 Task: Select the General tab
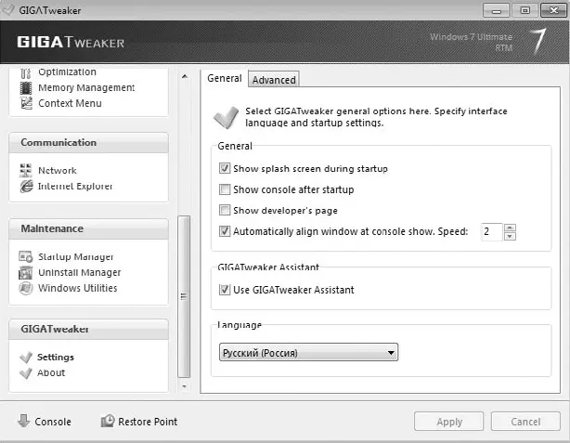point(225,78)
